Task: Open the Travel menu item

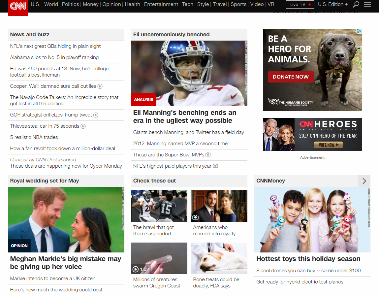Action: 220,4
